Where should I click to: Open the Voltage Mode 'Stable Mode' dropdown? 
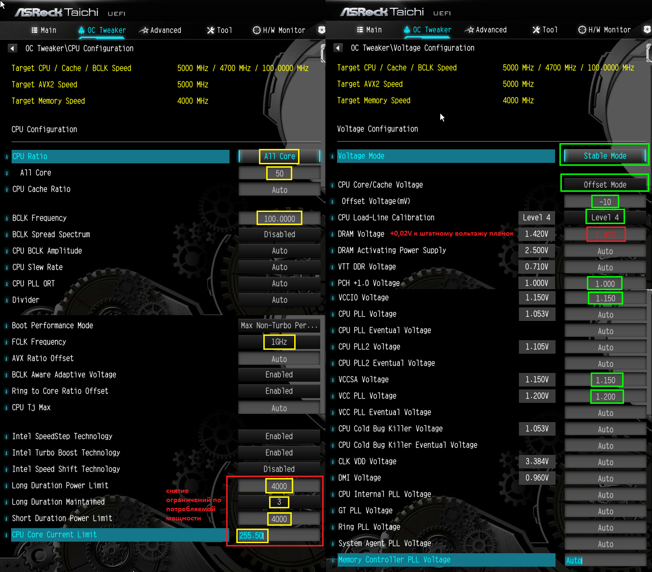[605, 156]
